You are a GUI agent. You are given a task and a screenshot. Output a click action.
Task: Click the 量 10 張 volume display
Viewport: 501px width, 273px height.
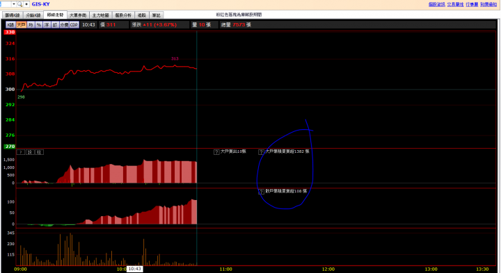pos(201,24)
